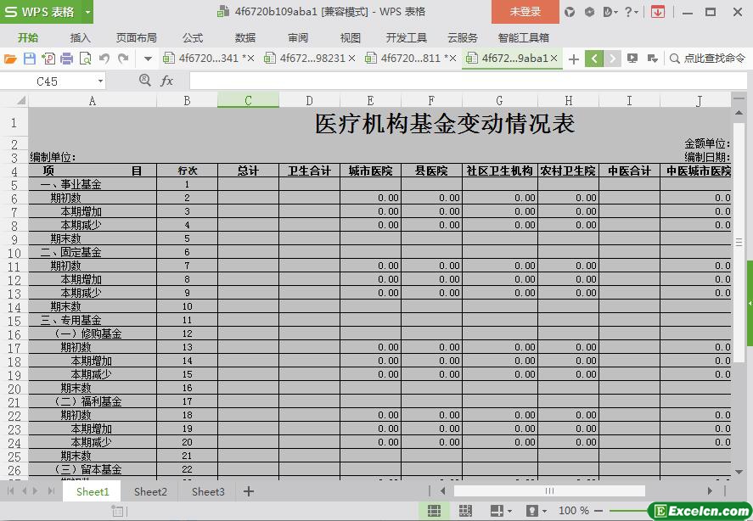
Task: Open the 审阅 ribbon tab
Action: coord(298,37)
